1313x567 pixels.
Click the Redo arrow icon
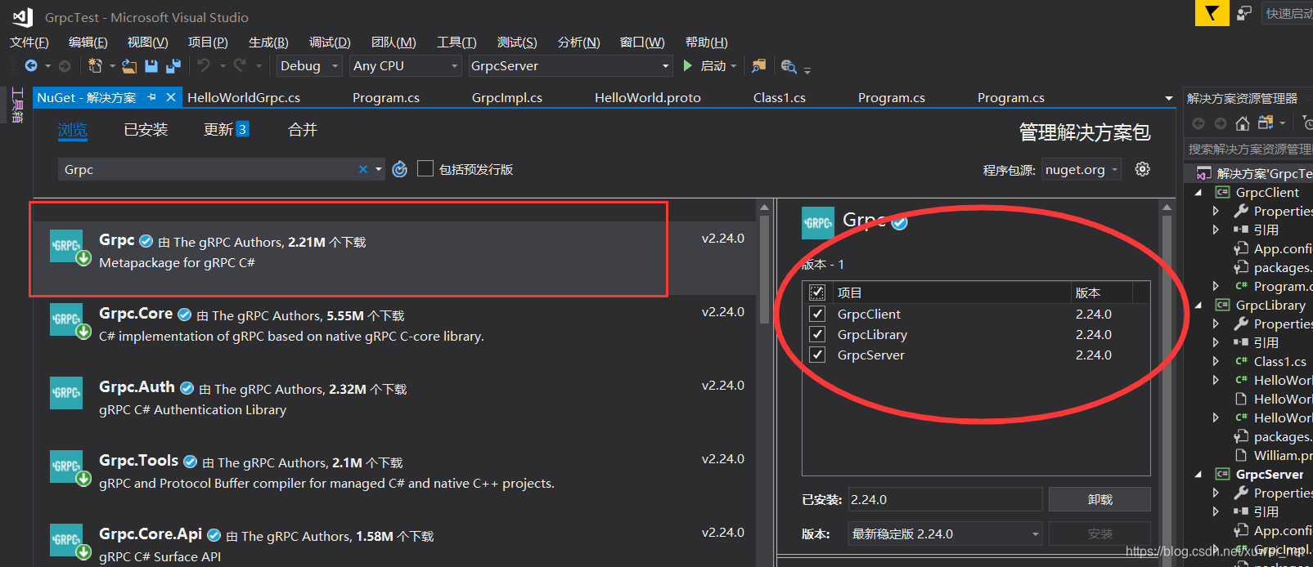click(240, 65)
